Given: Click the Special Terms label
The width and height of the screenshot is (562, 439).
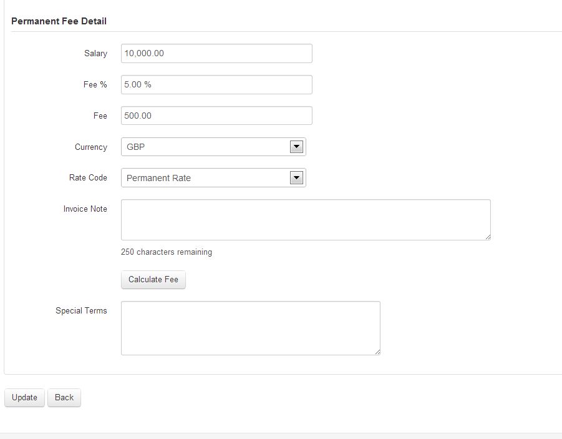Looking at the screenshot, I should 81,311.
